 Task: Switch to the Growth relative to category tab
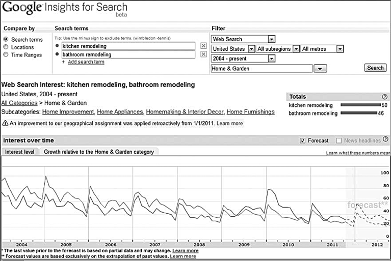pos(99,152)
